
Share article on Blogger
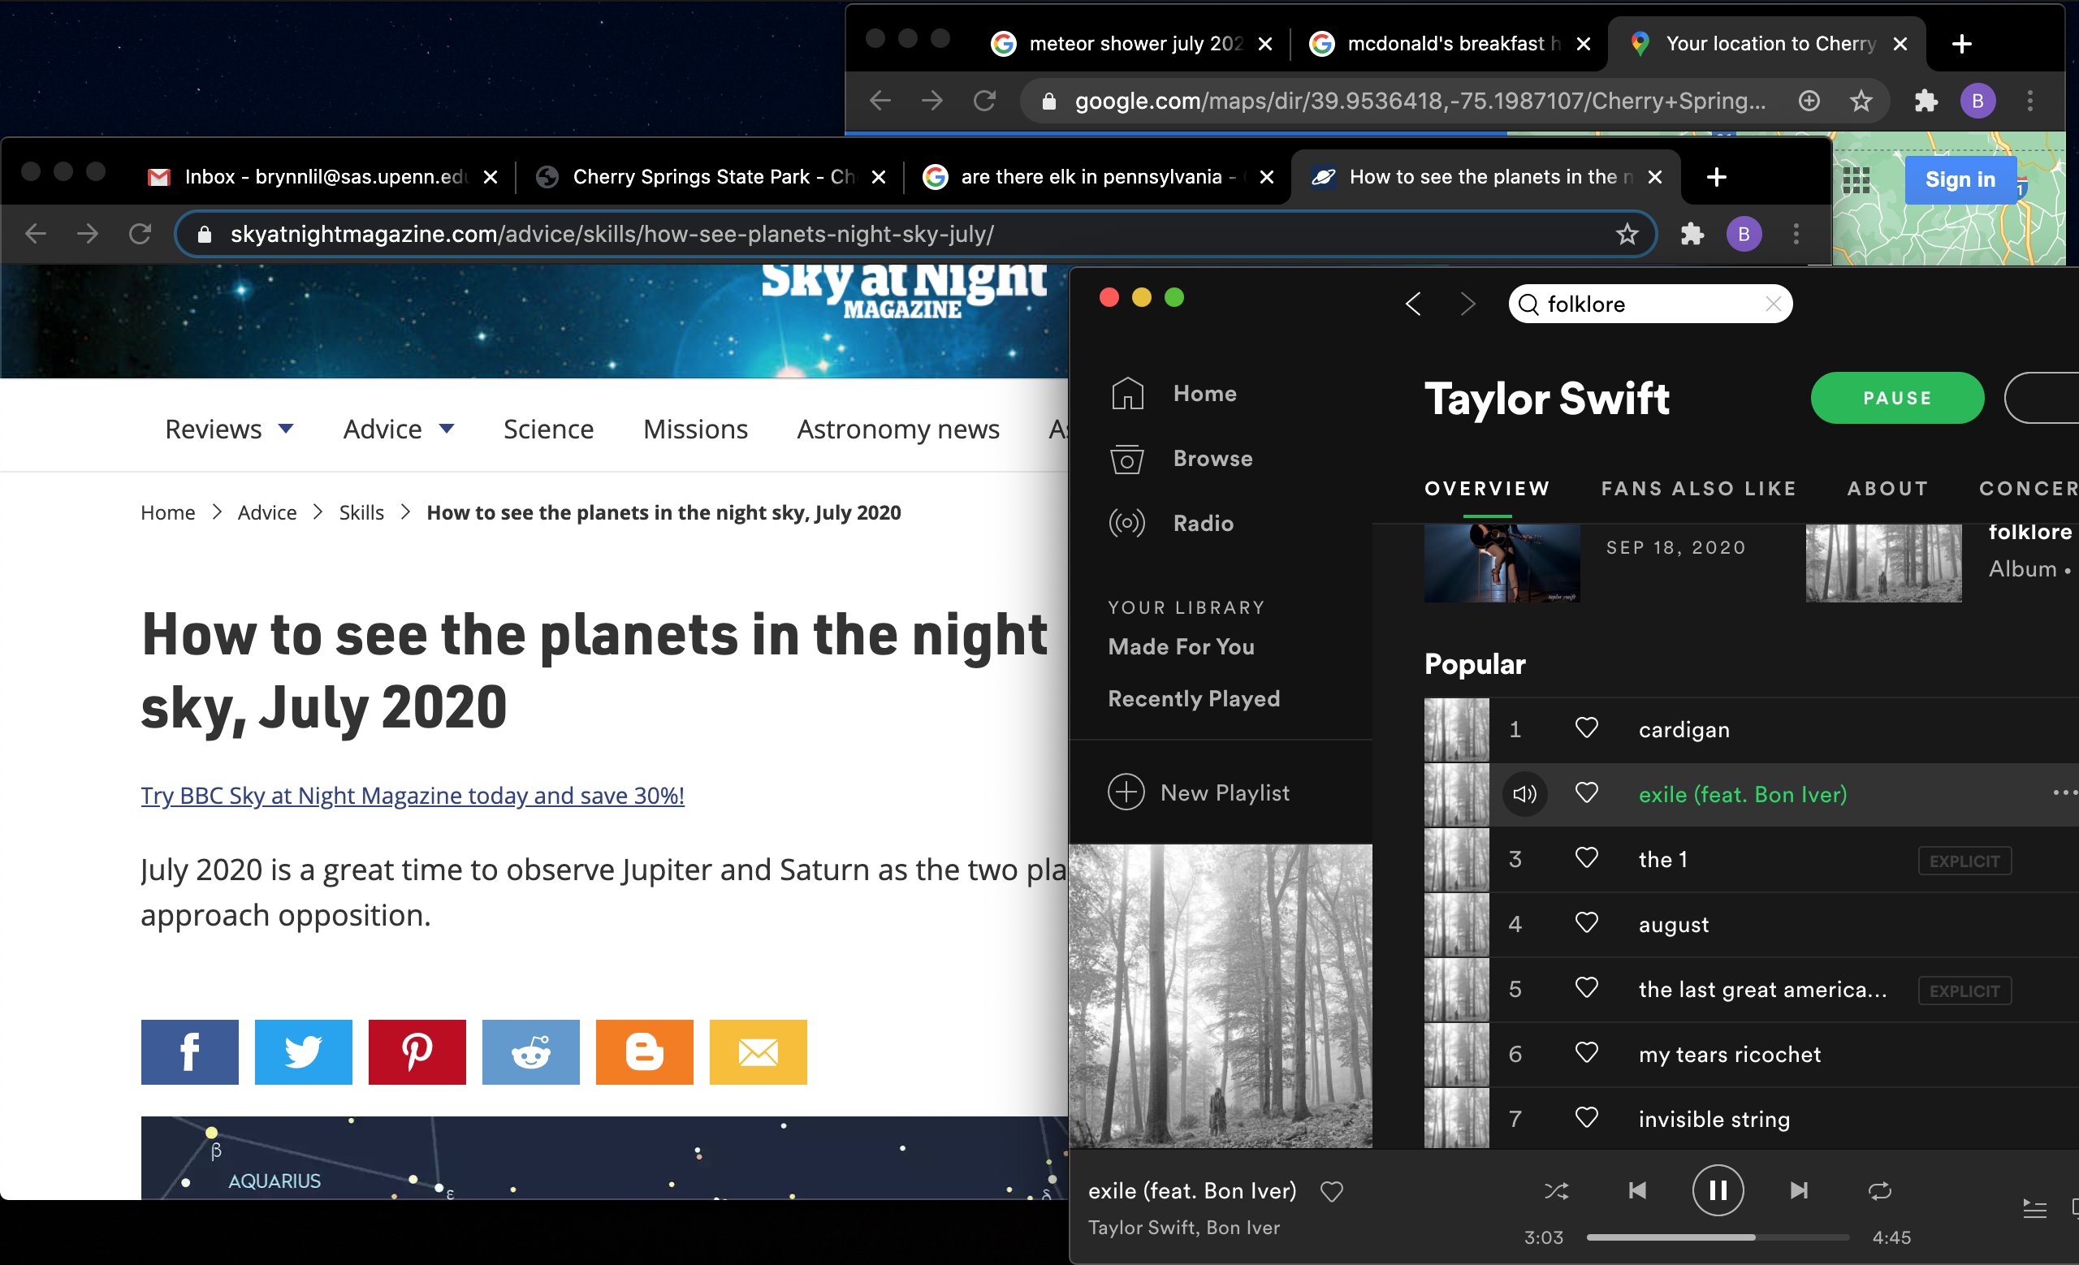point(645,1051)
